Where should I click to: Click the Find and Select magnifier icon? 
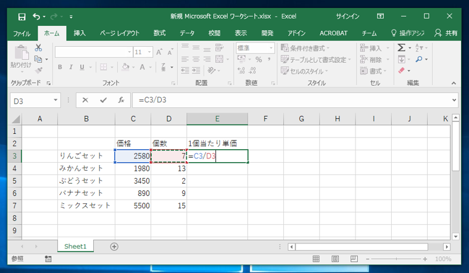(420, 59)
